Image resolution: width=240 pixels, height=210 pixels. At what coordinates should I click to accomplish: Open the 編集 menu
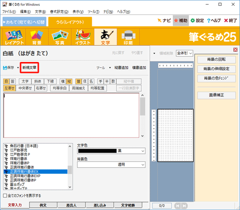(x=25, y=12)
